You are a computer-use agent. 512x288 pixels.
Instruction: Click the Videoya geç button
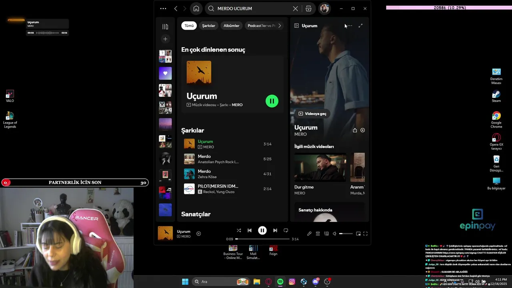tap(312, 114)
